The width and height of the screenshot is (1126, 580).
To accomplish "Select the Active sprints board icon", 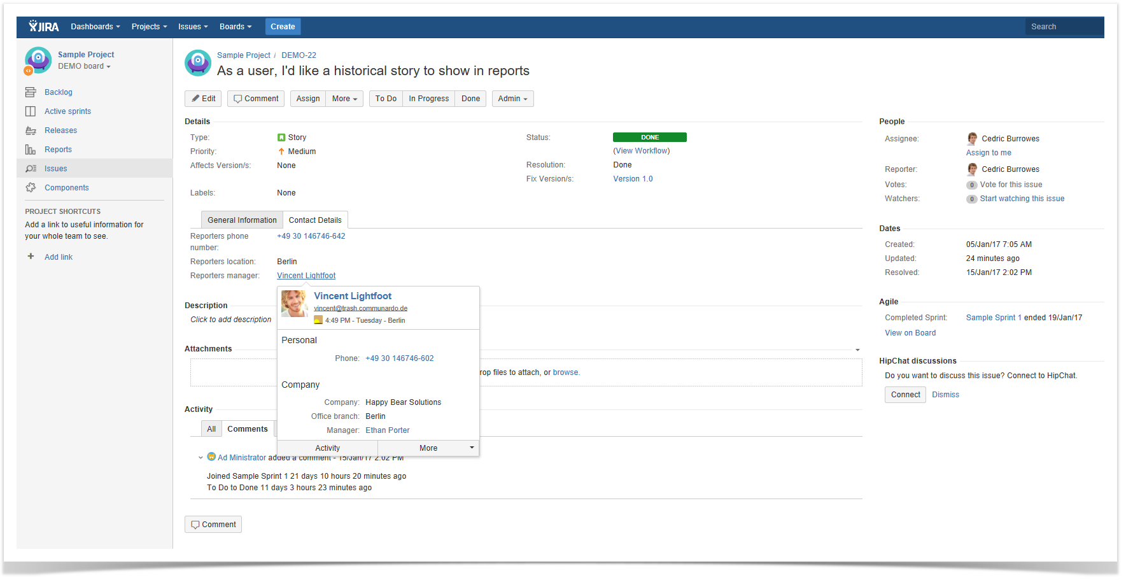I will (31, 111).
